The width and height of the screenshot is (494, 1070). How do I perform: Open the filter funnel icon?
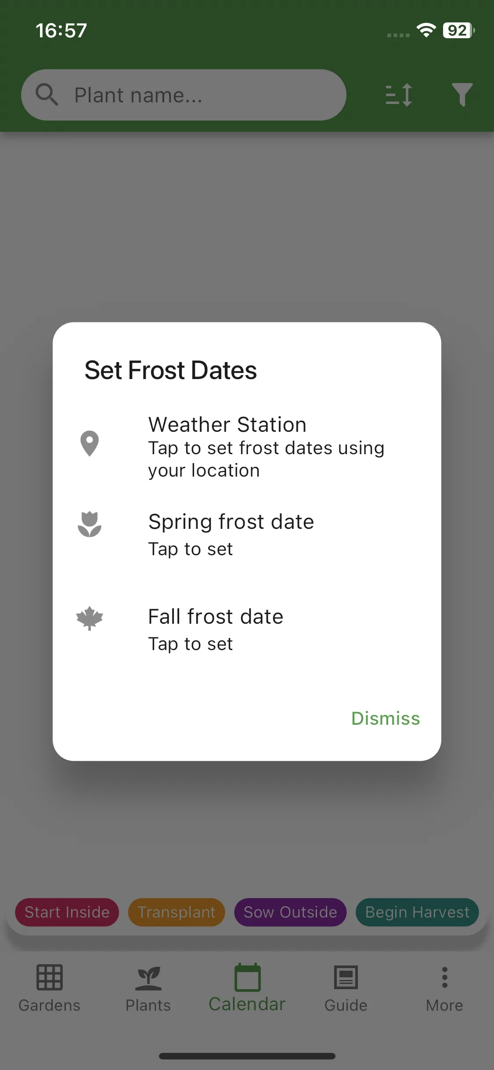click(x=462, y=95)
